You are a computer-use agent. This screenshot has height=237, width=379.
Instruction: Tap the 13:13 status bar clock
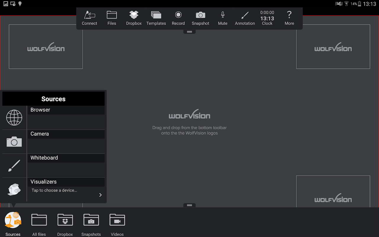tap(370, 4)
